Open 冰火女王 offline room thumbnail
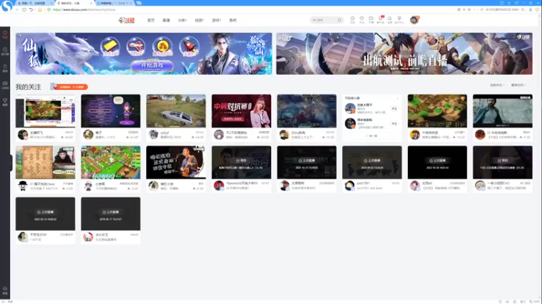Screen dimensions: 542x304 (110, 213)
